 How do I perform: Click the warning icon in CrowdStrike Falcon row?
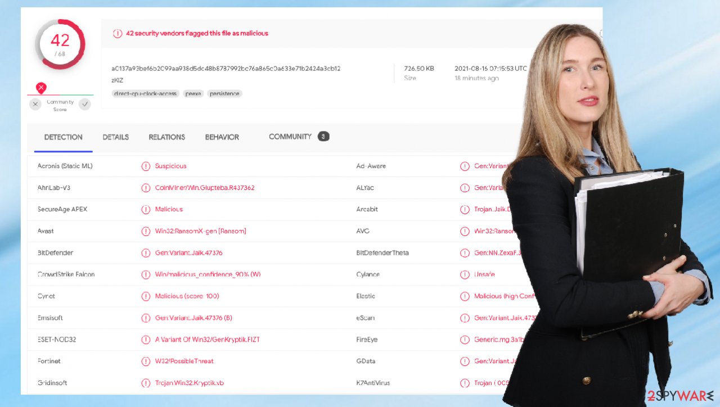point(146,274)
